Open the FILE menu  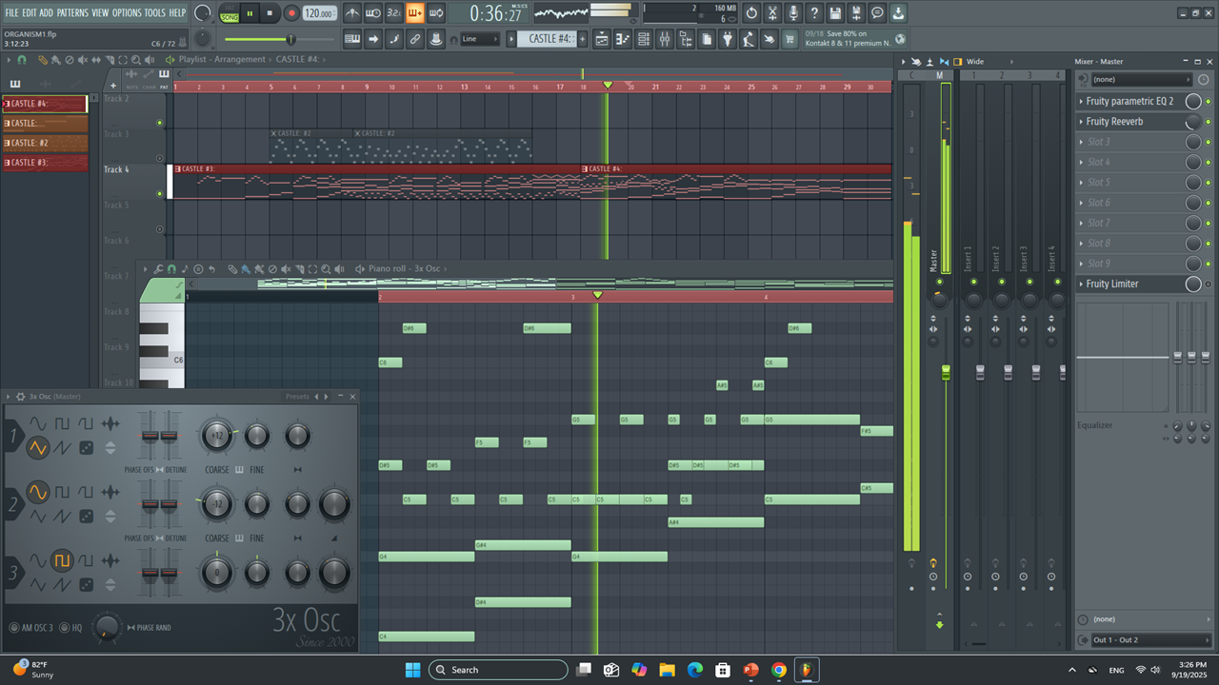(11, 13)
